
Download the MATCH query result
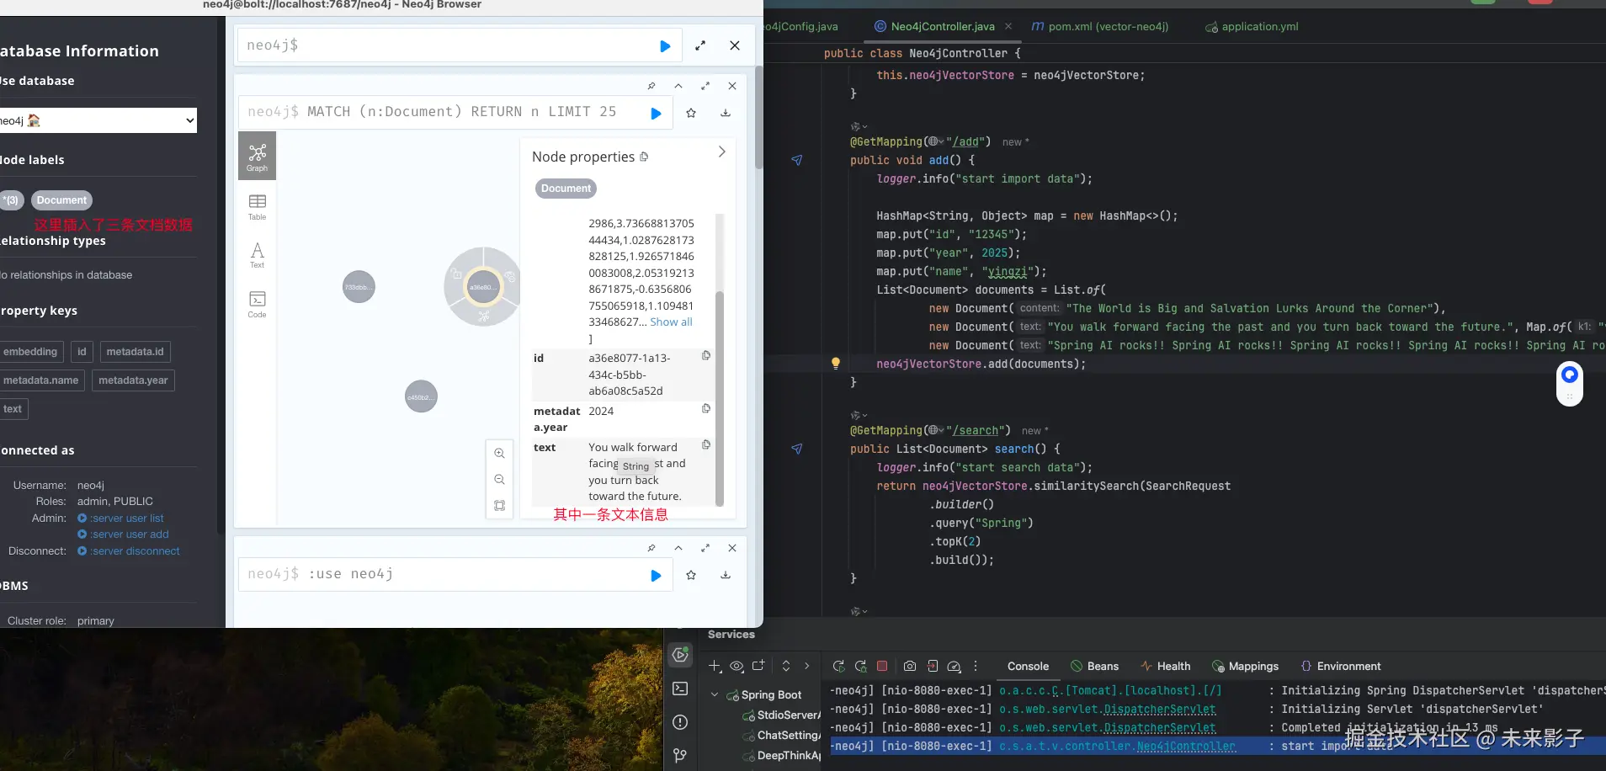(726, 114)
